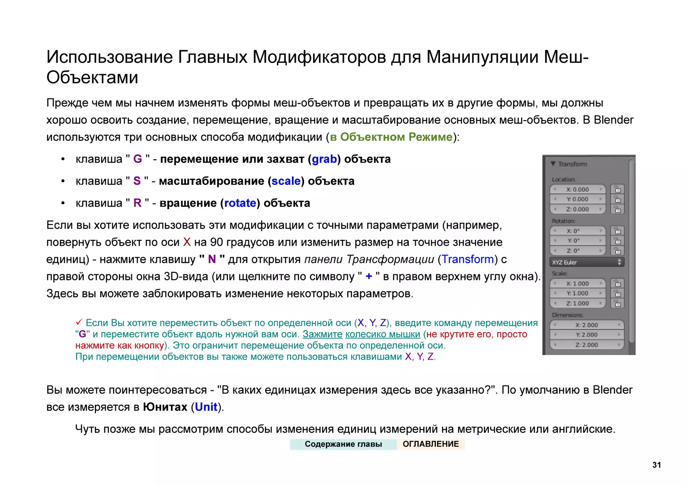Increase Scale X with its right arrow
The width and height of the screenshot is (687, 485).
[601, 284]
